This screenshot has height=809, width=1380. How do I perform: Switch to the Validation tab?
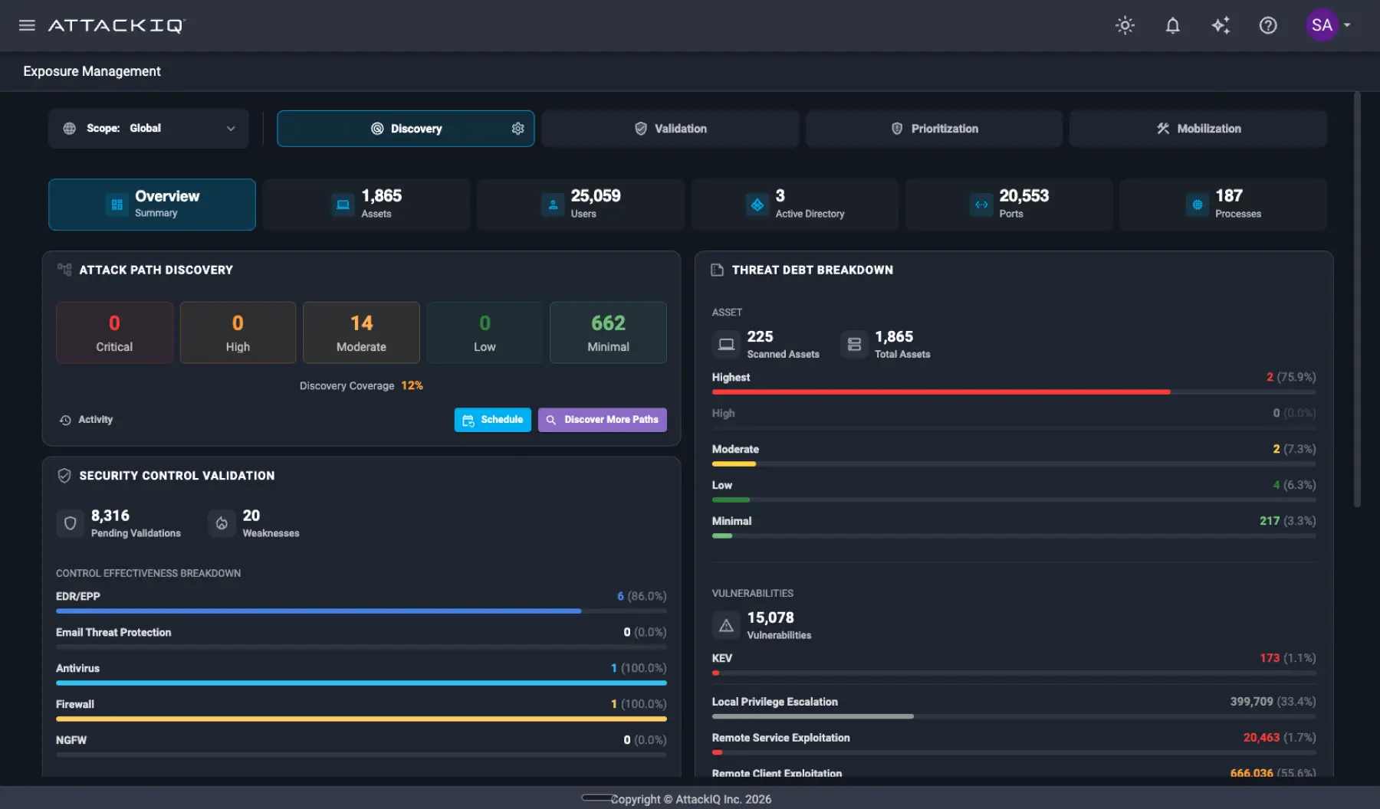tap(670, 129)
